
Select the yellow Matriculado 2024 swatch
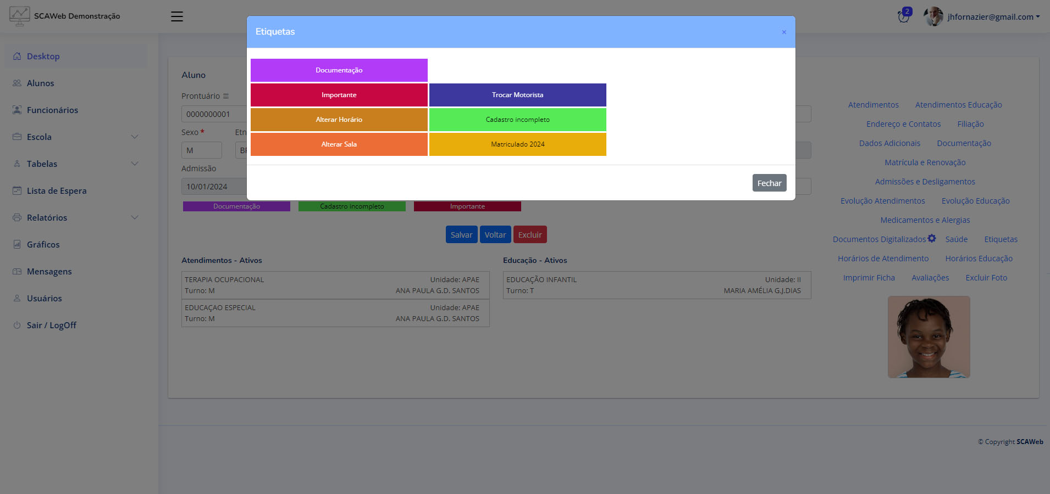[517, 144]
